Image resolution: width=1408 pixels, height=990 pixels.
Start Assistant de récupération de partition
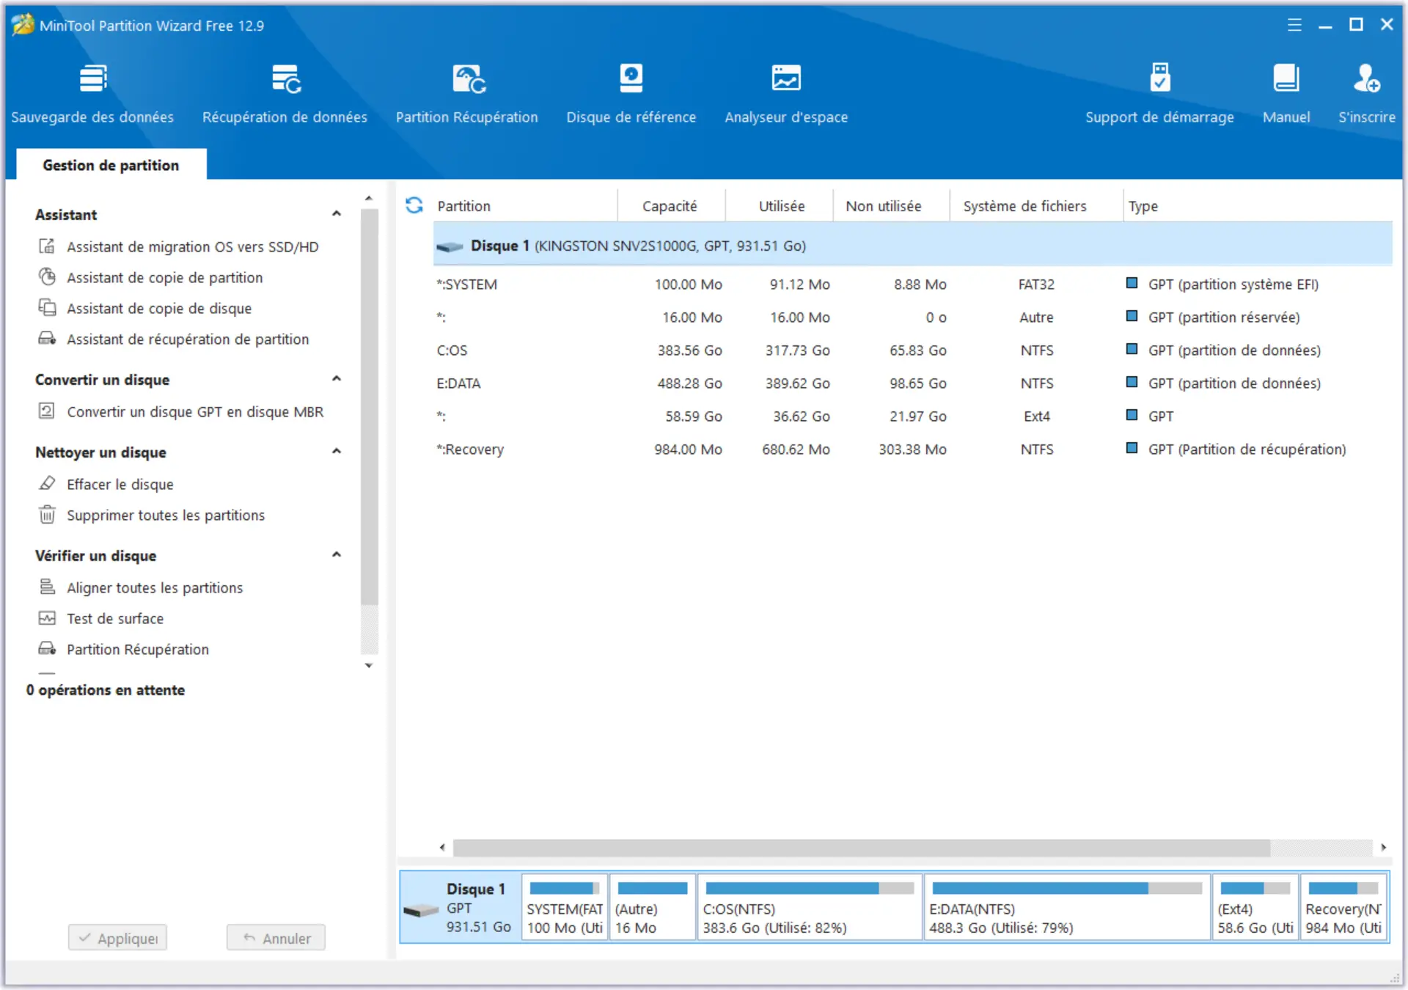[188, 340]
